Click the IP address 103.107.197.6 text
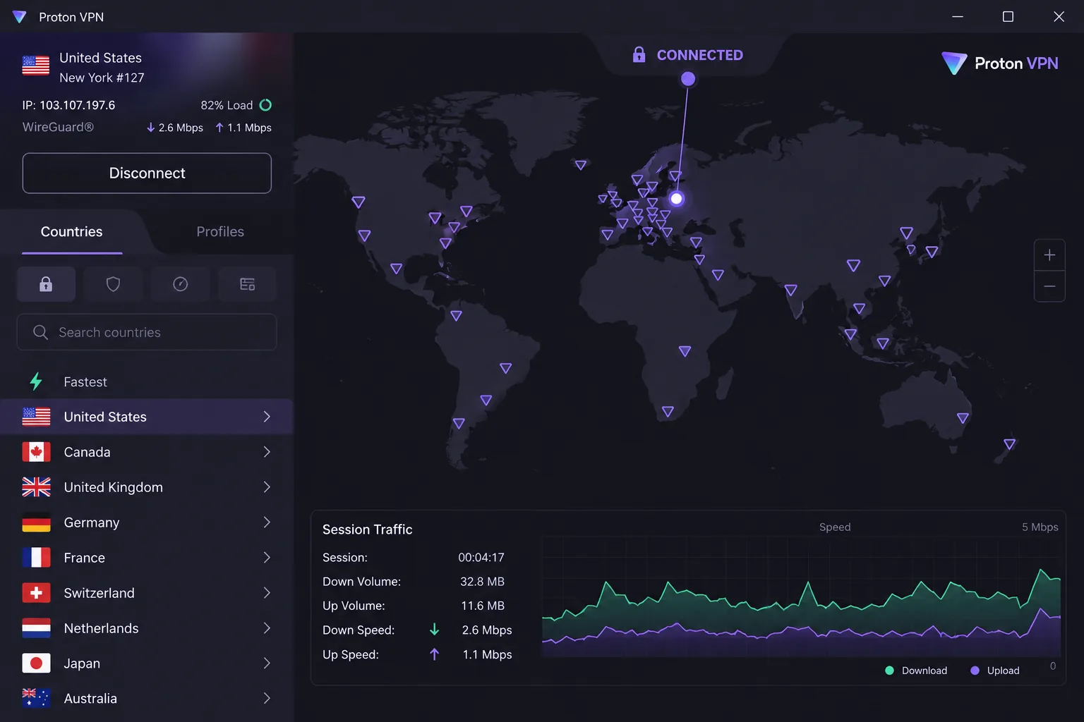Viewport: 1084px width, 722px height. [77, 105]
